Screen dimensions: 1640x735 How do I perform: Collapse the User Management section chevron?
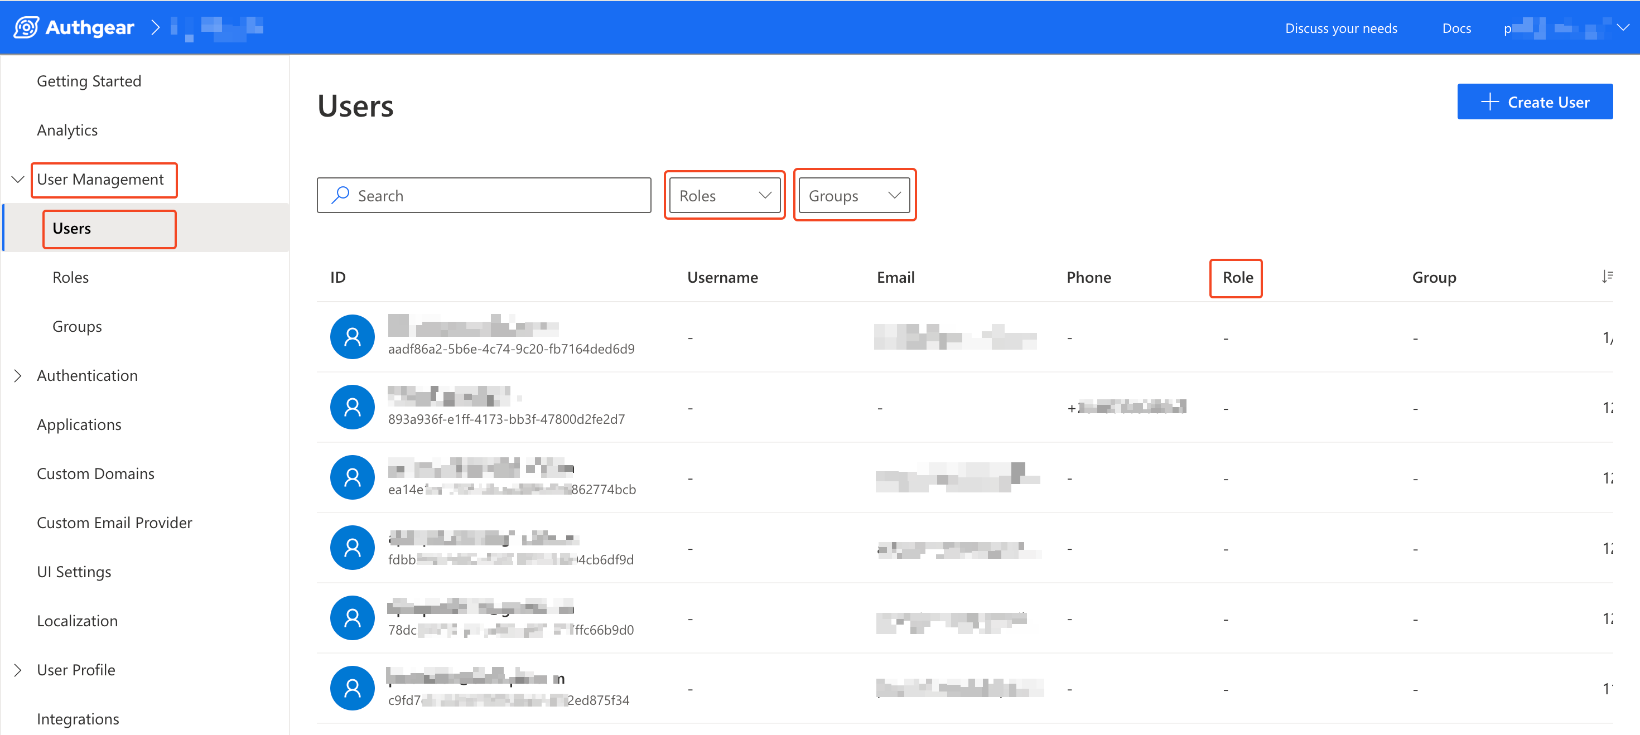click(18, 180)
